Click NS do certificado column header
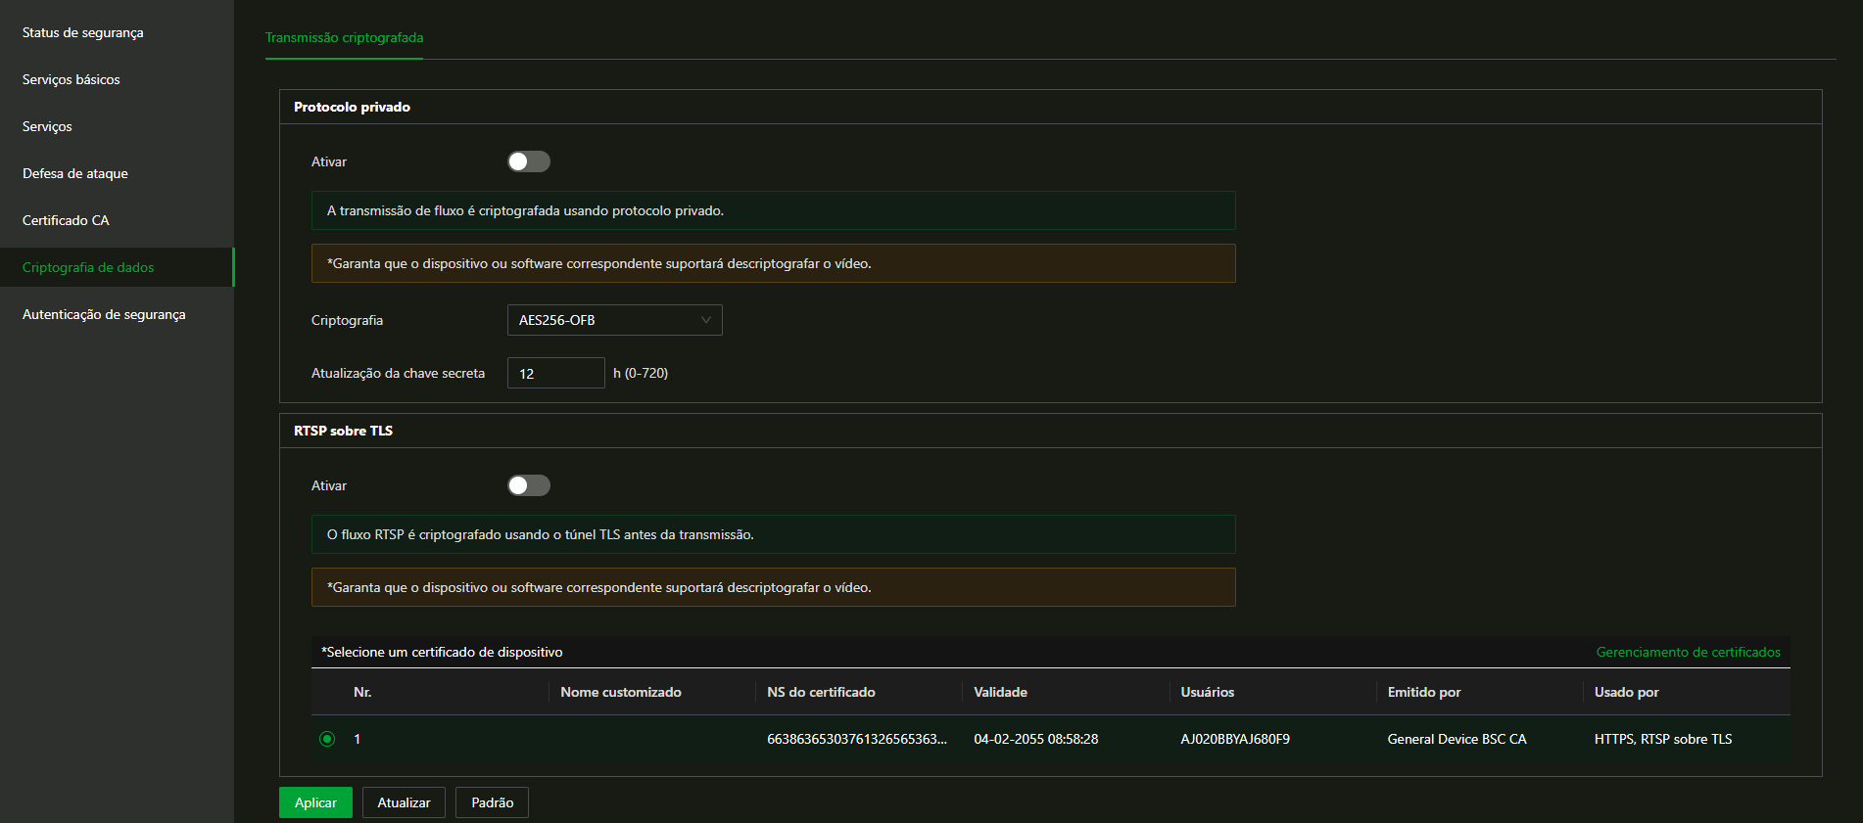Viewport: 1863px width, 823px height. coord(821,692)
